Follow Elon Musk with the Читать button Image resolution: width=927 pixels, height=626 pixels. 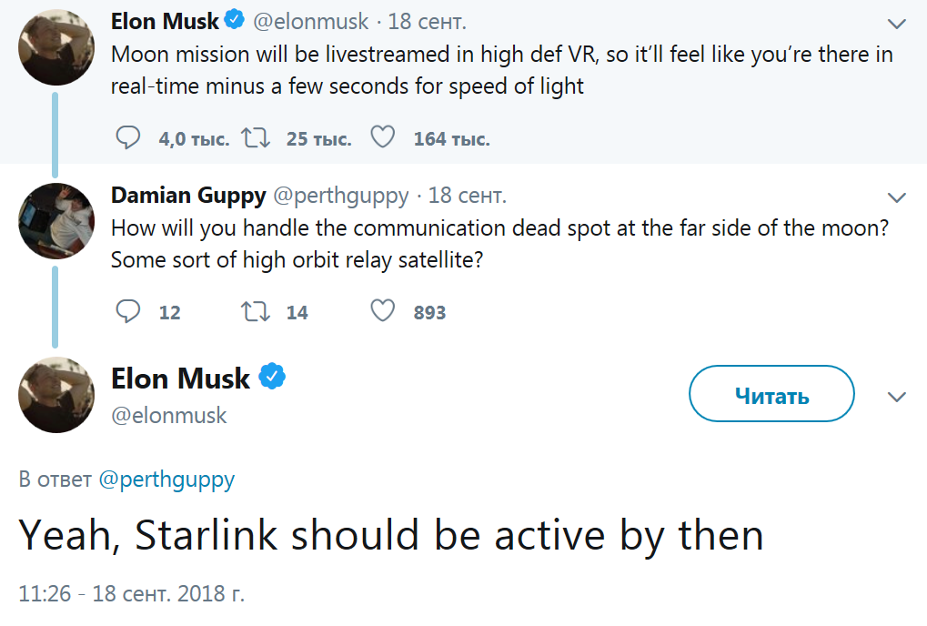tap(771, 397)
